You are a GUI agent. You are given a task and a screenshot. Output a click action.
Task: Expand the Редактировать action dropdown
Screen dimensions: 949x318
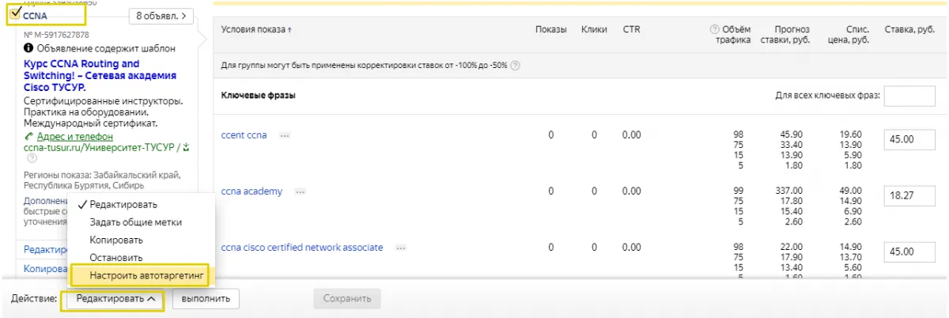point(115,299)
